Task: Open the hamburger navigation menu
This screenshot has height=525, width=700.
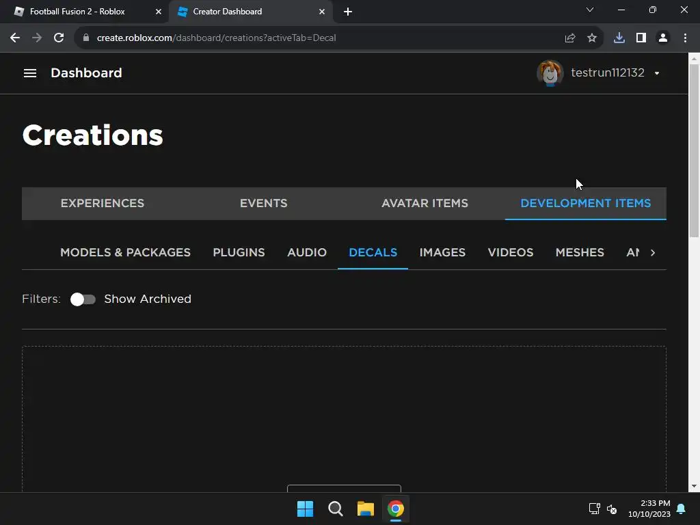Action: point(30,72)
